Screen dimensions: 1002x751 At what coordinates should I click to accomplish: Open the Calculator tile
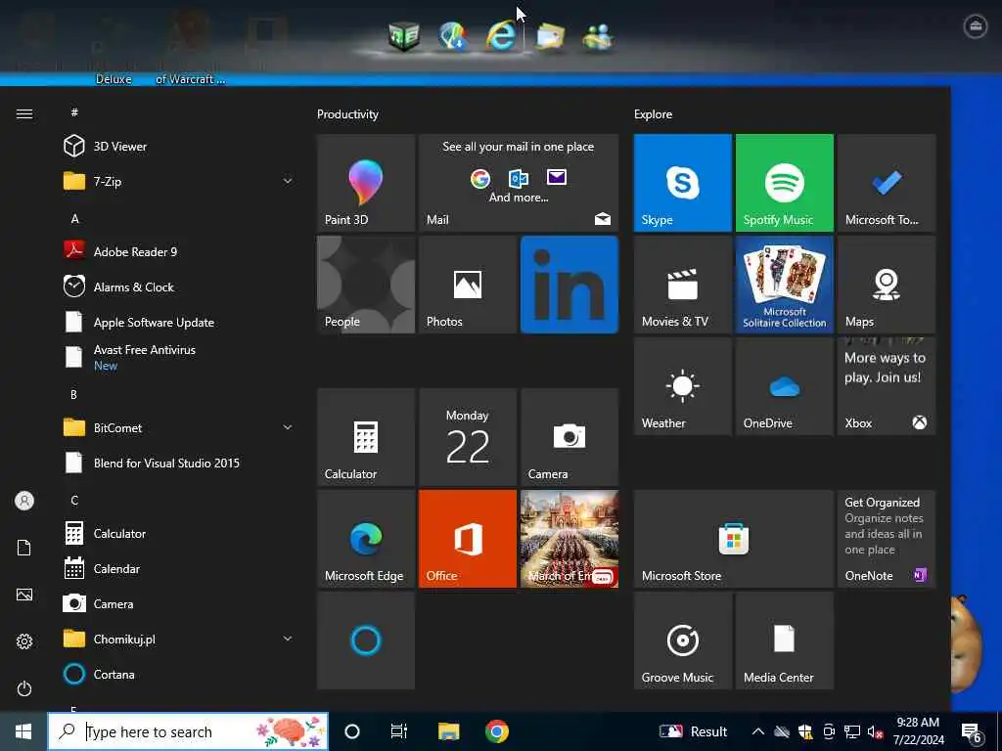point(366,437)
